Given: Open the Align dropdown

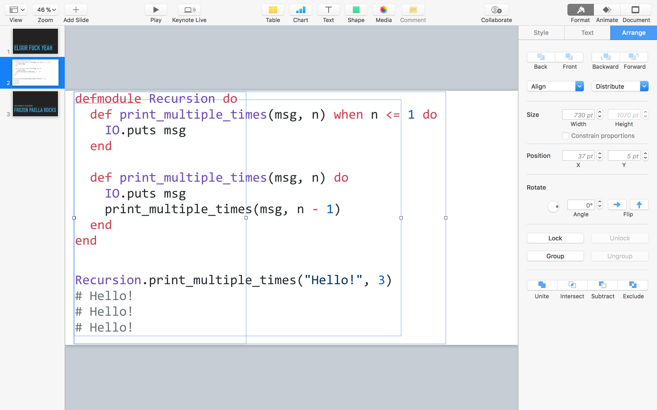Looking at the screenshot, I should [x=555, y=87].
